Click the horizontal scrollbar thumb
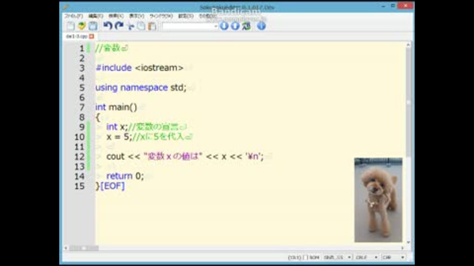 coord(84,248)
